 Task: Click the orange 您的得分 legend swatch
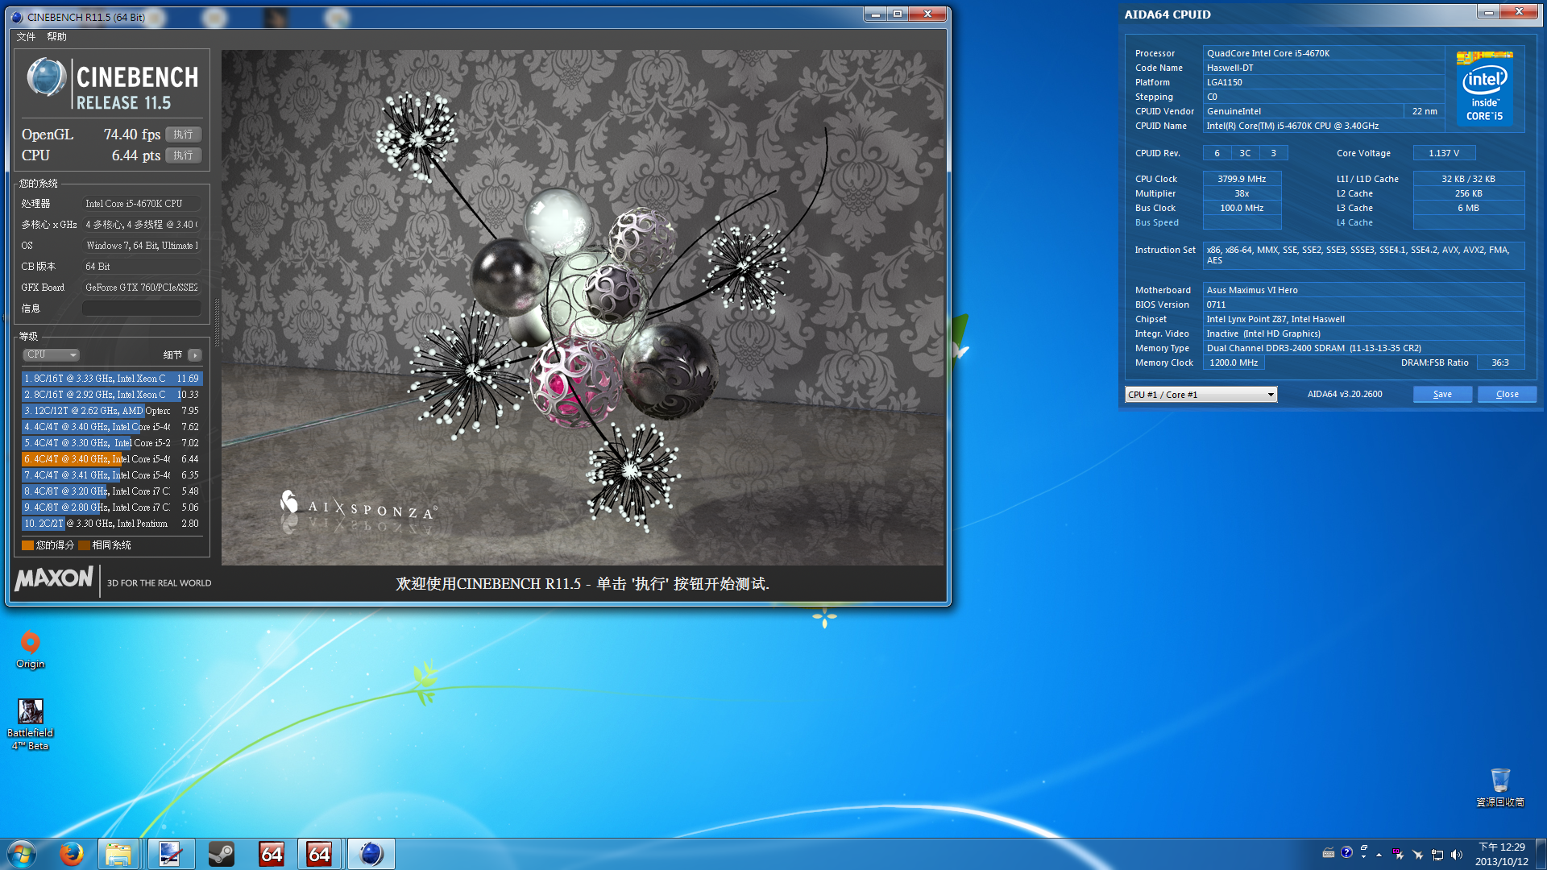[27, 545]
